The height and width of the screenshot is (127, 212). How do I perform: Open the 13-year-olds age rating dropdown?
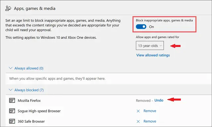click(150, 46)
